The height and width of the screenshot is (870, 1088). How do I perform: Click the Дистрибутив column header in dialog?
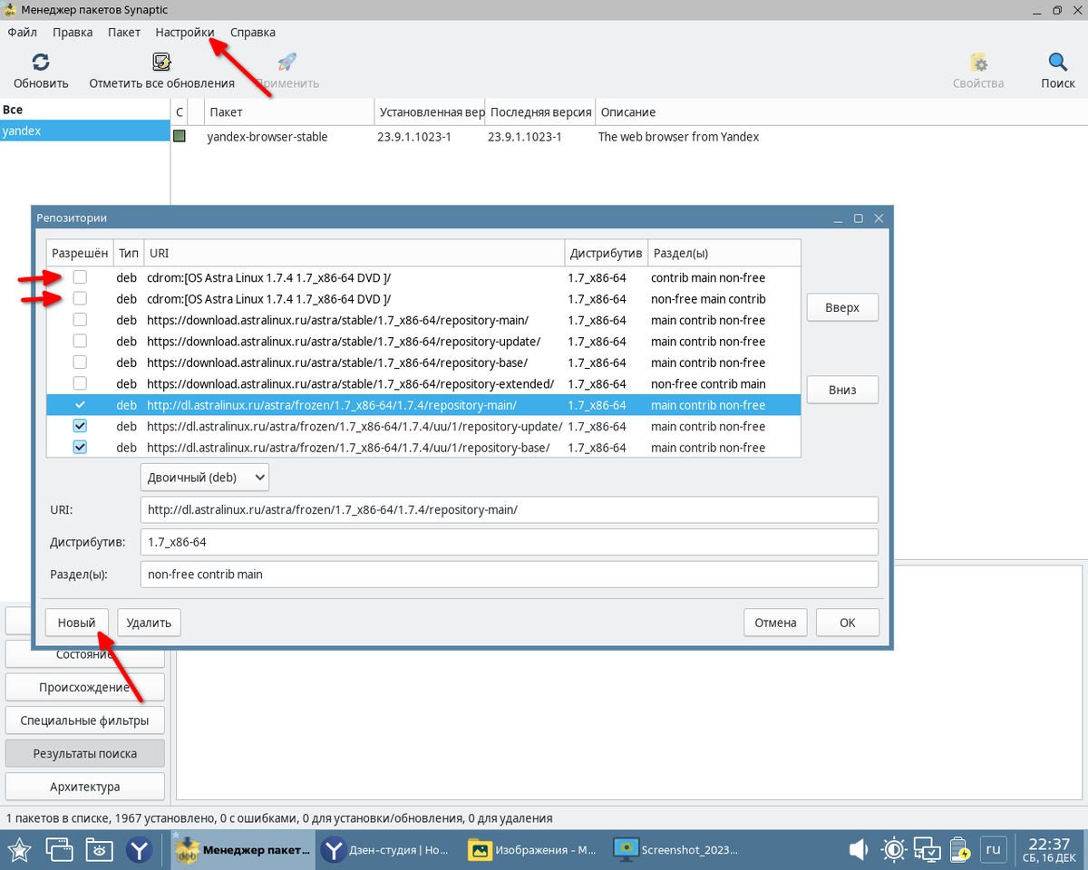tap(605, 253)
